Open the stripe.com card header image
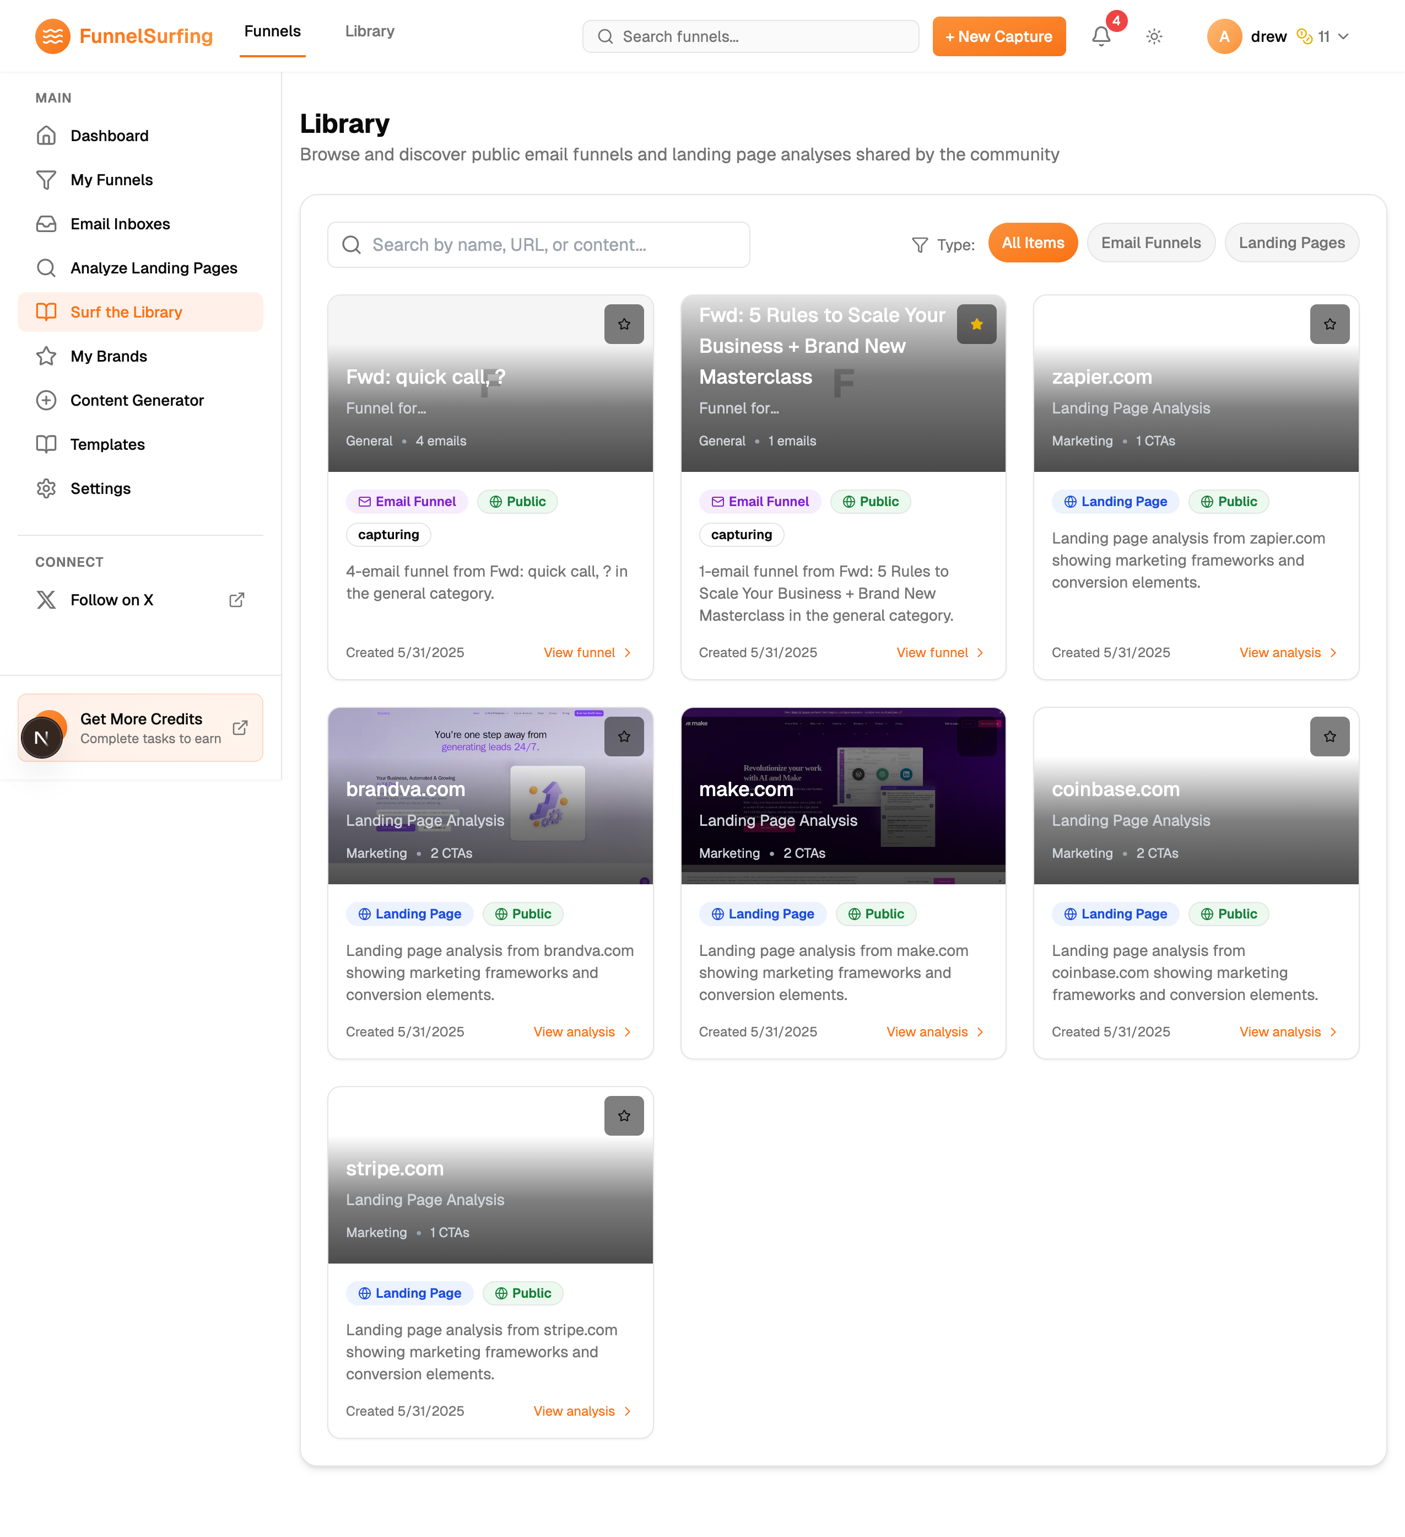The height and width of the screenshot is (1537, 1405). pyautogui.click(x=490, y=1175)
